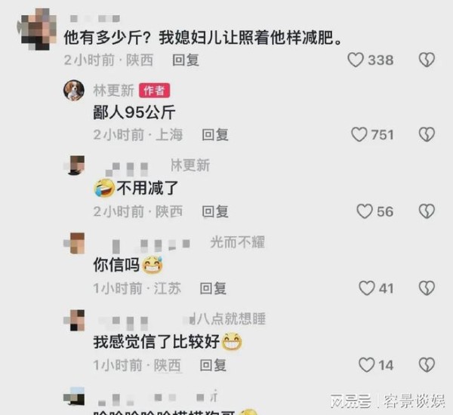Open 林更新 author username link
Image resolution: width=453 pixels, height=415 pixels.
coord(113,91)
